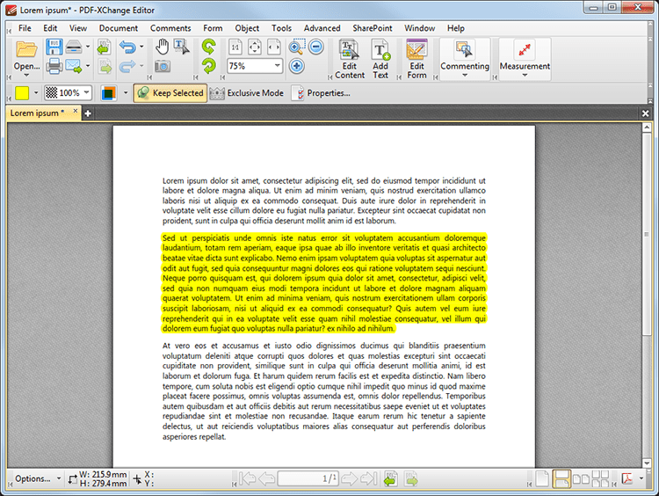Screen dimensions: 659x496
Task: Add a new document tab with plus
Action: pos(88,113)
